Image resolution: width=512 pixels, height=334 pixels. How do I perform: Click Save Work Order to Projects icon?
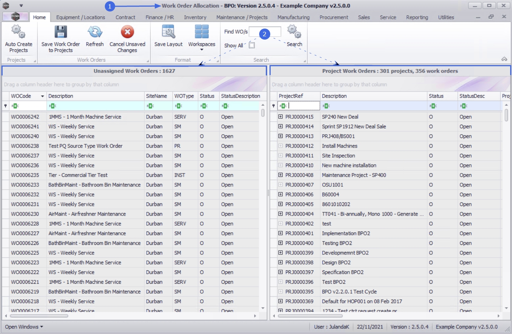coord(60,32)
